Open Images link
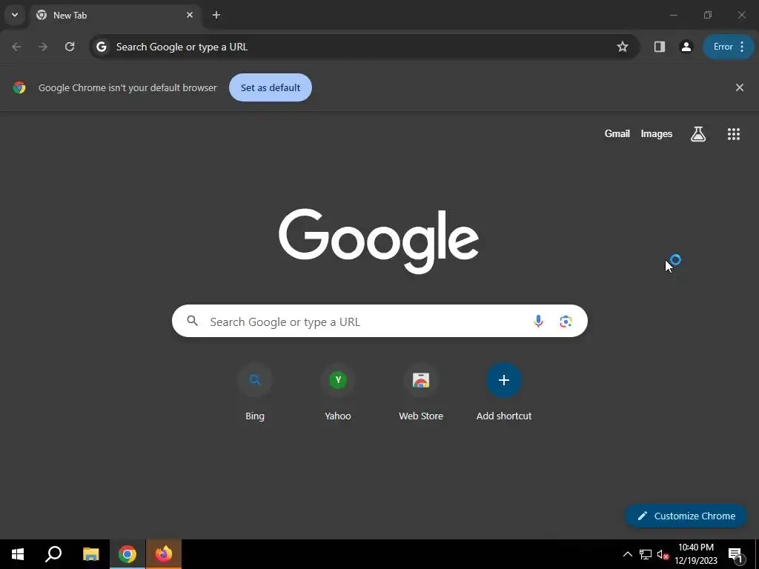Screen dimensions: 759x569 (657, 134)
